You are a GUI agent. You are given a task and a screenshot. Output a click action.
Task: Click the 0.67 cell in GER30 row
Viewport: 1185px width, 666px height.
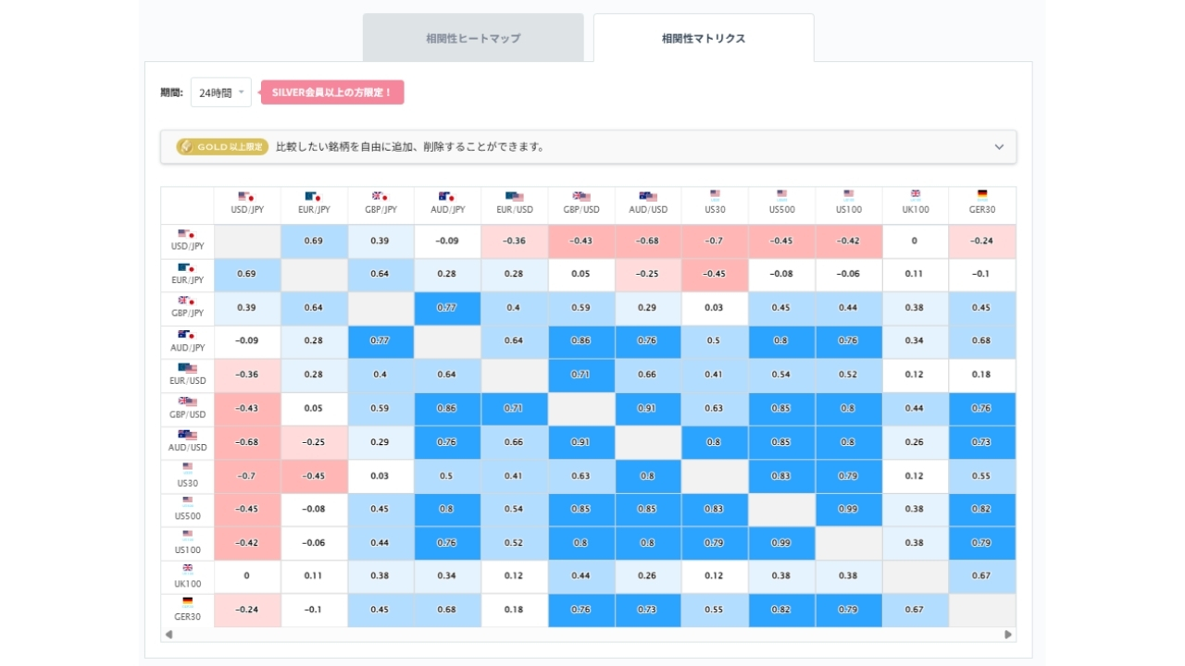click(916, 610)
